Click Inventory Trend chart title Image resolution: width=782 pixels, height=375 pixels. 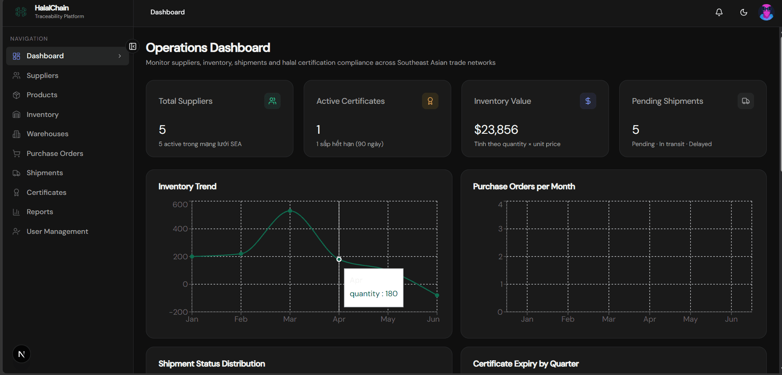point(187,187)
